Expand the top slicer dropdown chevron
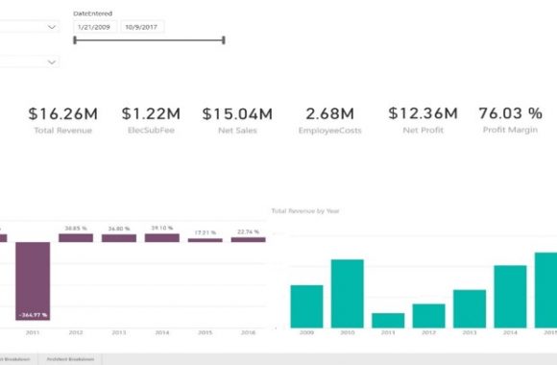Viewport: 557px width, 365px height. (x=52, y=27)
